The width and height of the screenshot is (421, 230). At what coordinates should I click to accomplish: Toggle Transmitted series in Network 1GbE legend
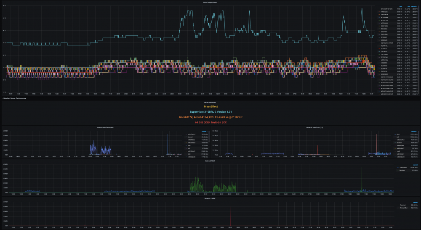403,167
